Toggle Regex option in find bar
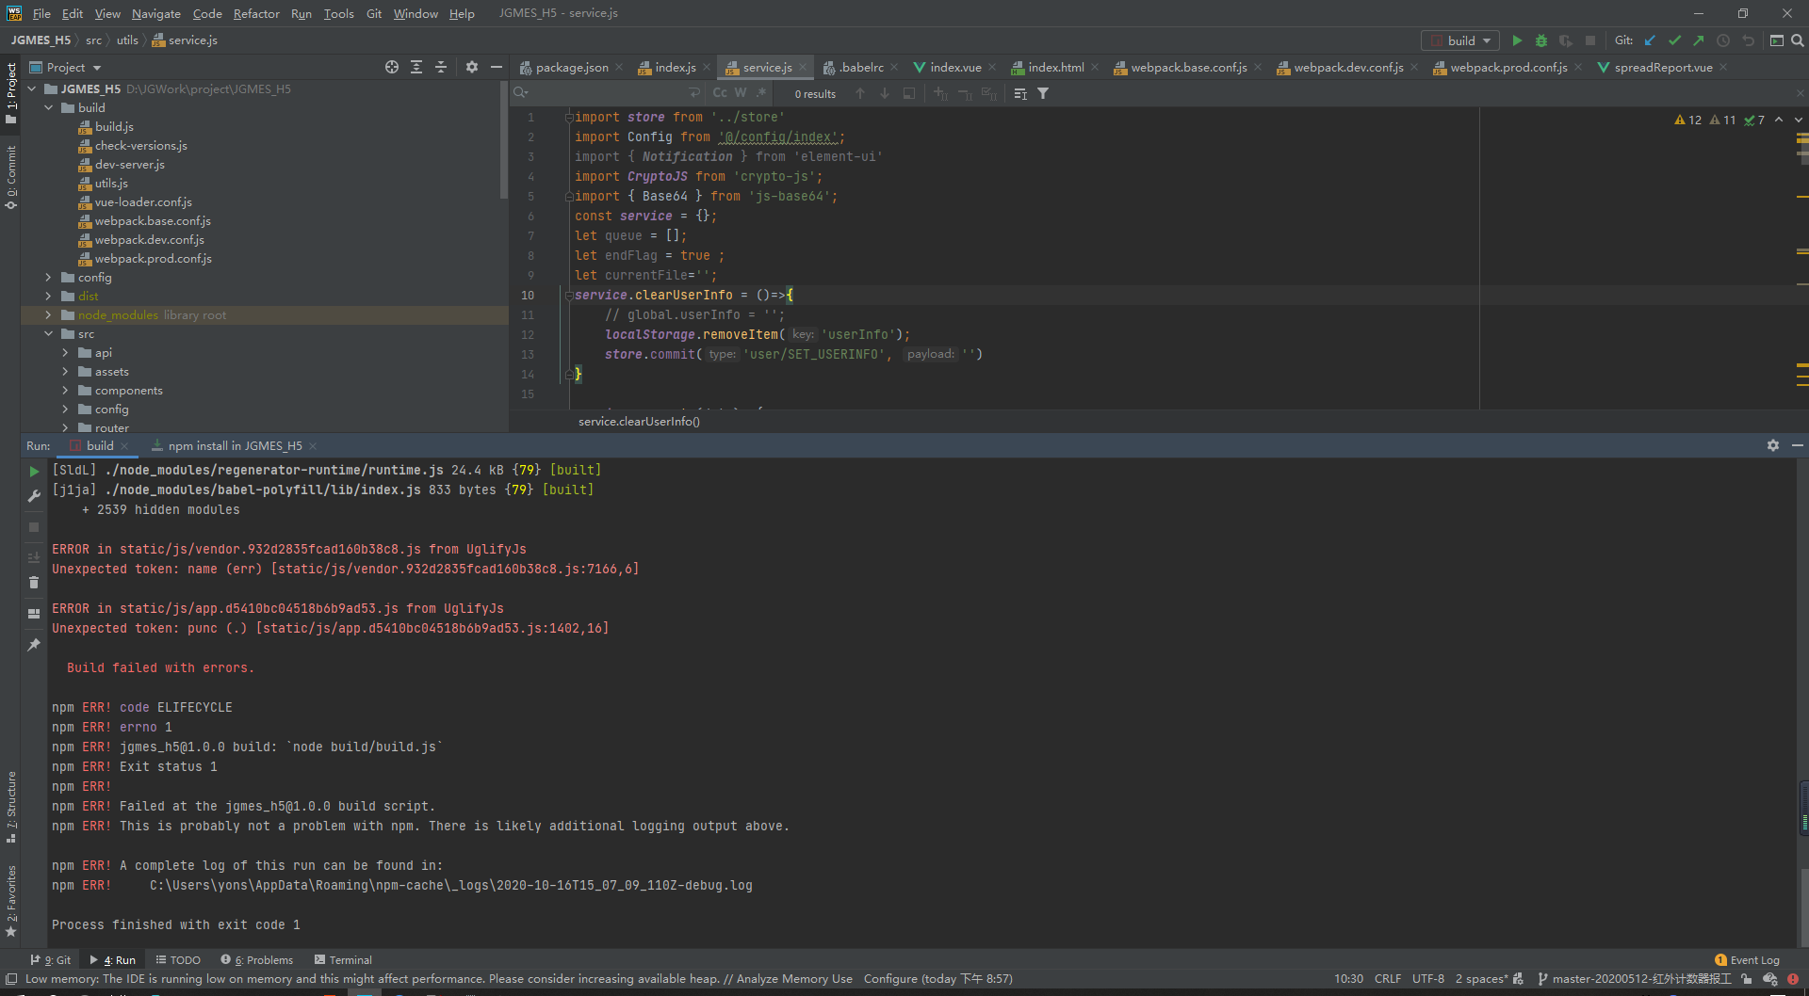This screenshot has width=1809, height=996. 760,93
